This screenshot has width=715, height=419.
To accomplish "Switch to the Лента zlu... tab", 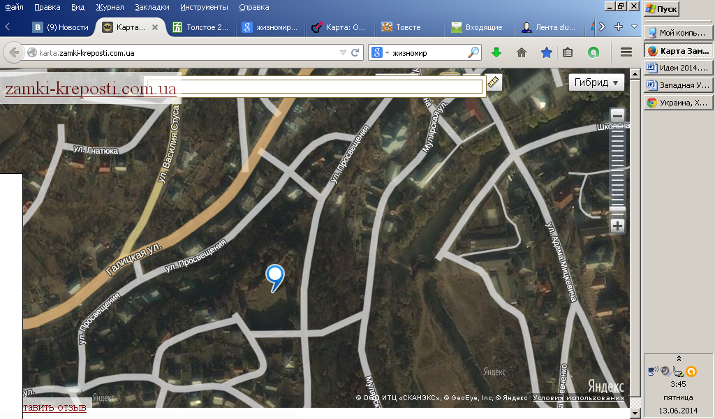I will pyautogui.click(x=547, y=27).
